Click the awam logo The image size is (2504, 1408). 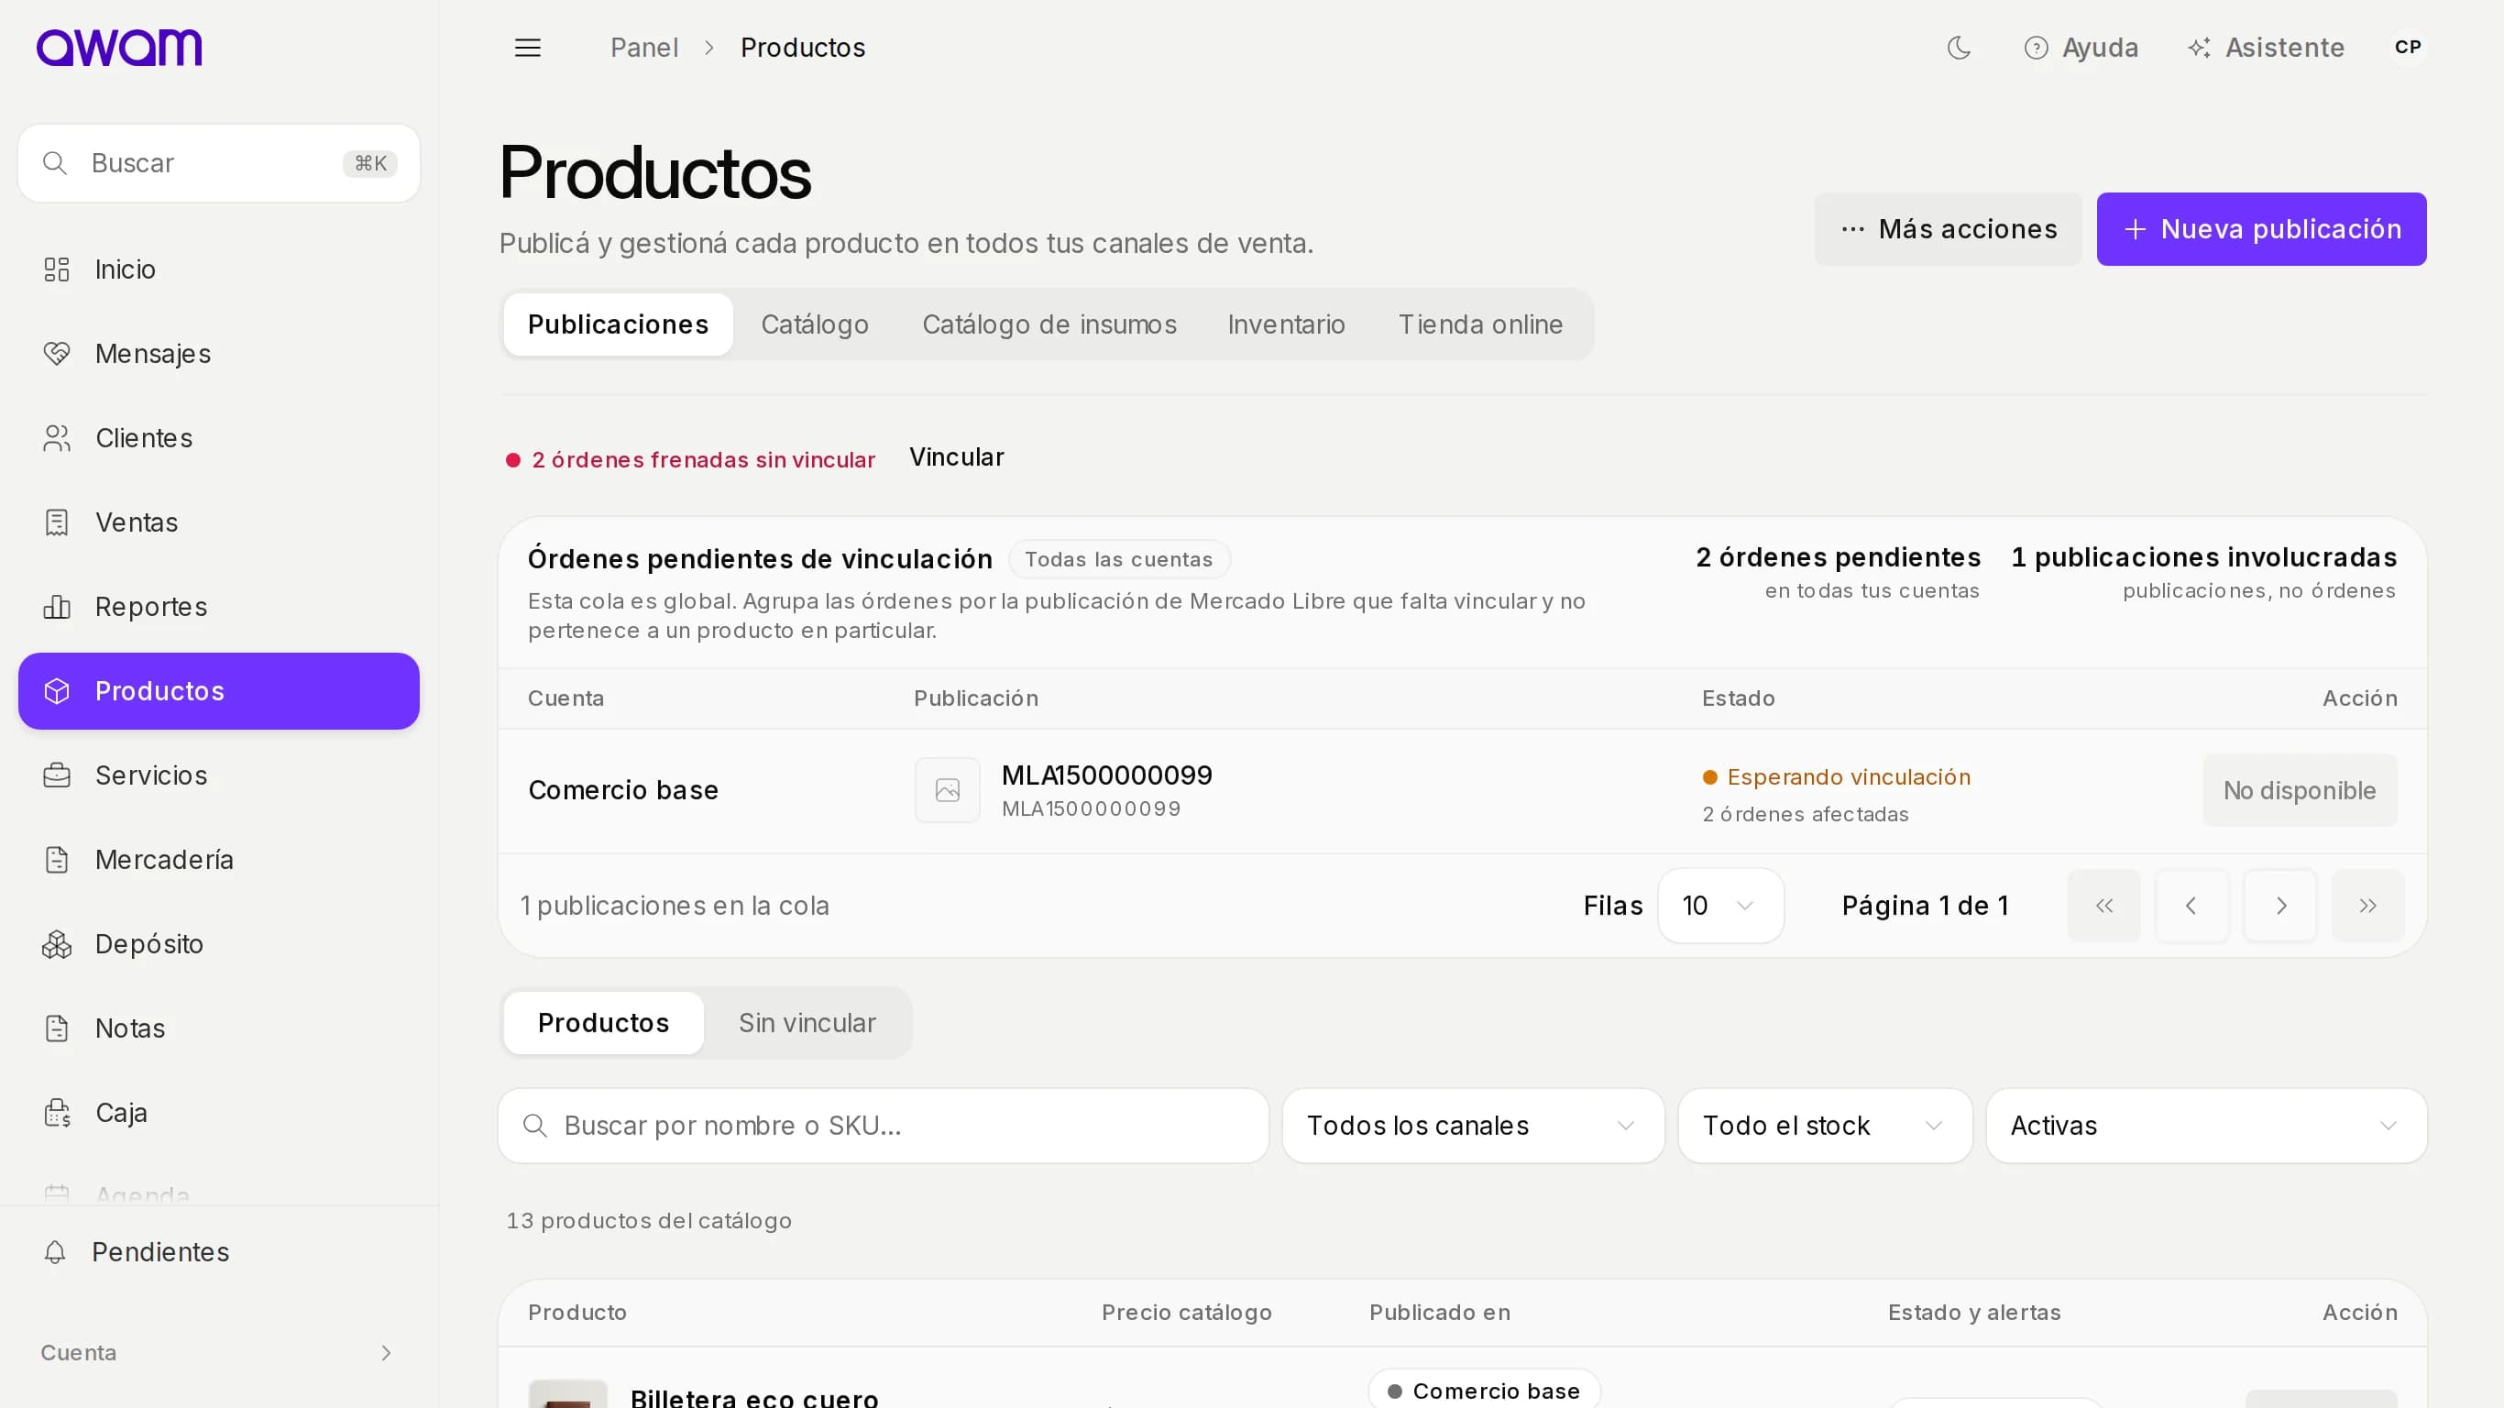click(118, 48)
